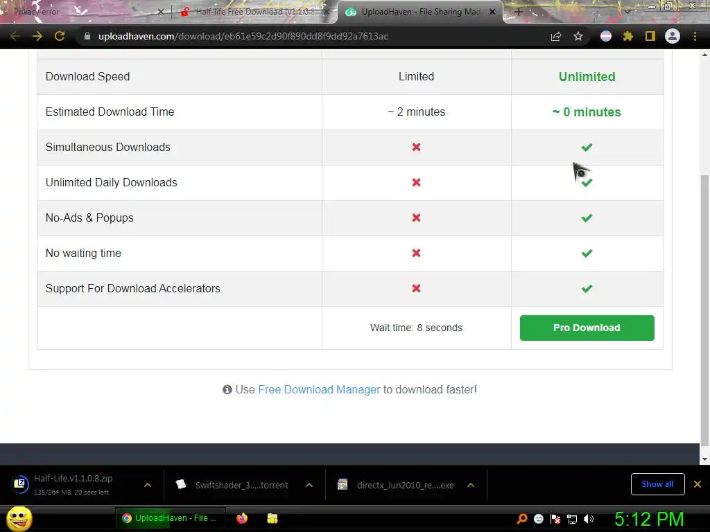This screenshot has width=710, height=532.
Task: Select the UploadHaven File Sharing tab
Action: (x=419, y=12)
